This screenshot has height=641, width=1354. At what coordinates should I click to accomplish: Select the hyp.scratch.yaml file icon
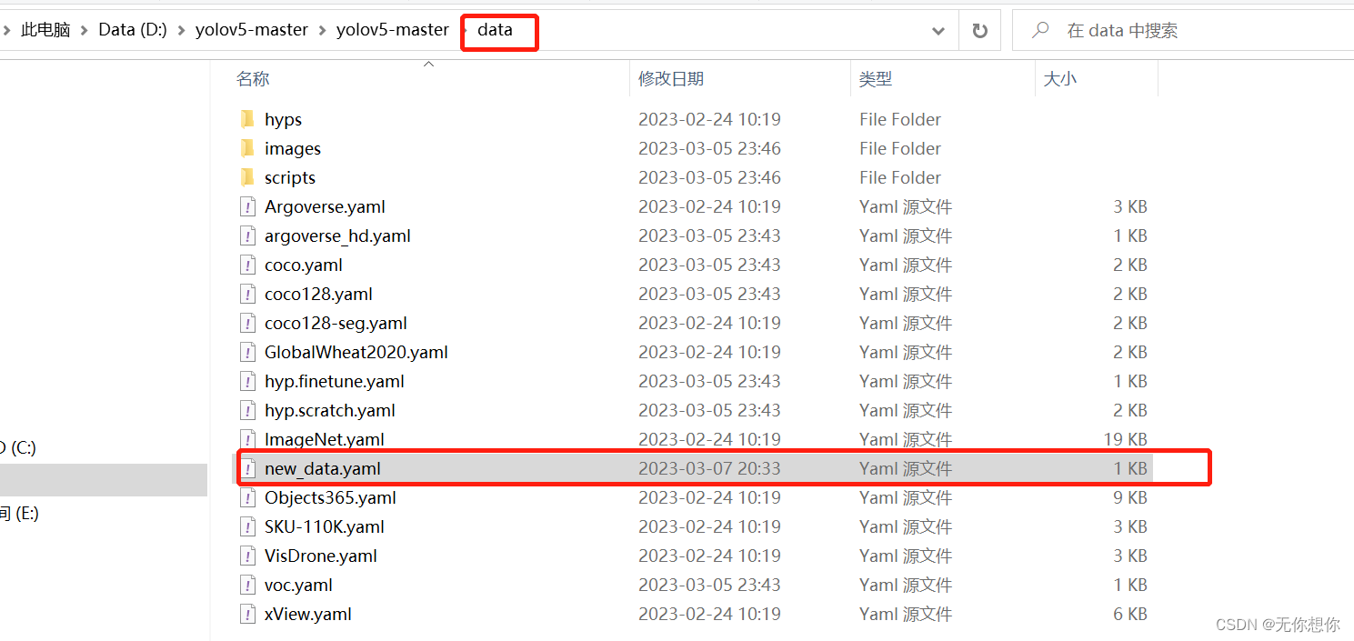[247, 410]
